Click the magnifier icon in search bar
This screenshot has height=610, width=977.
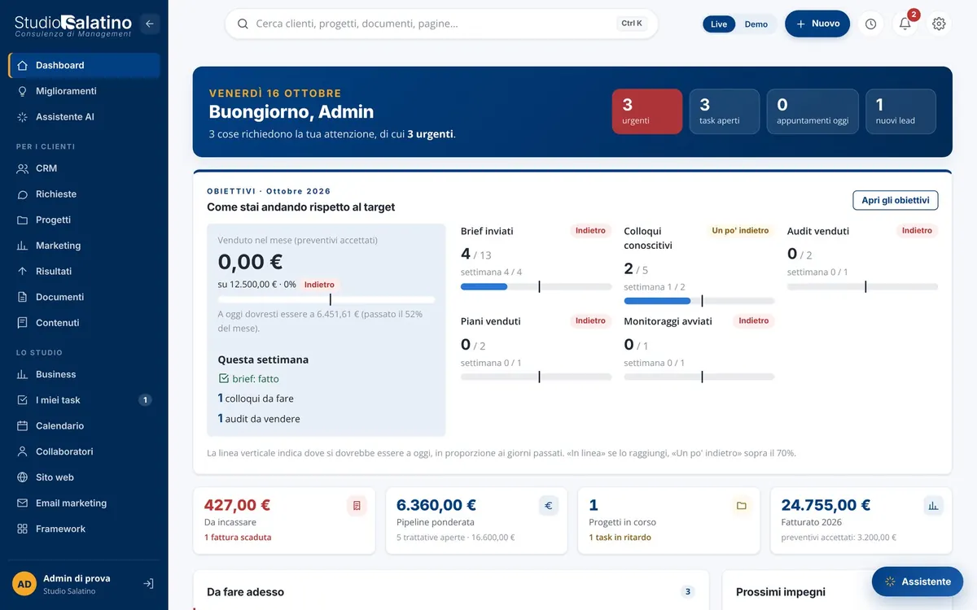point(243,24)
